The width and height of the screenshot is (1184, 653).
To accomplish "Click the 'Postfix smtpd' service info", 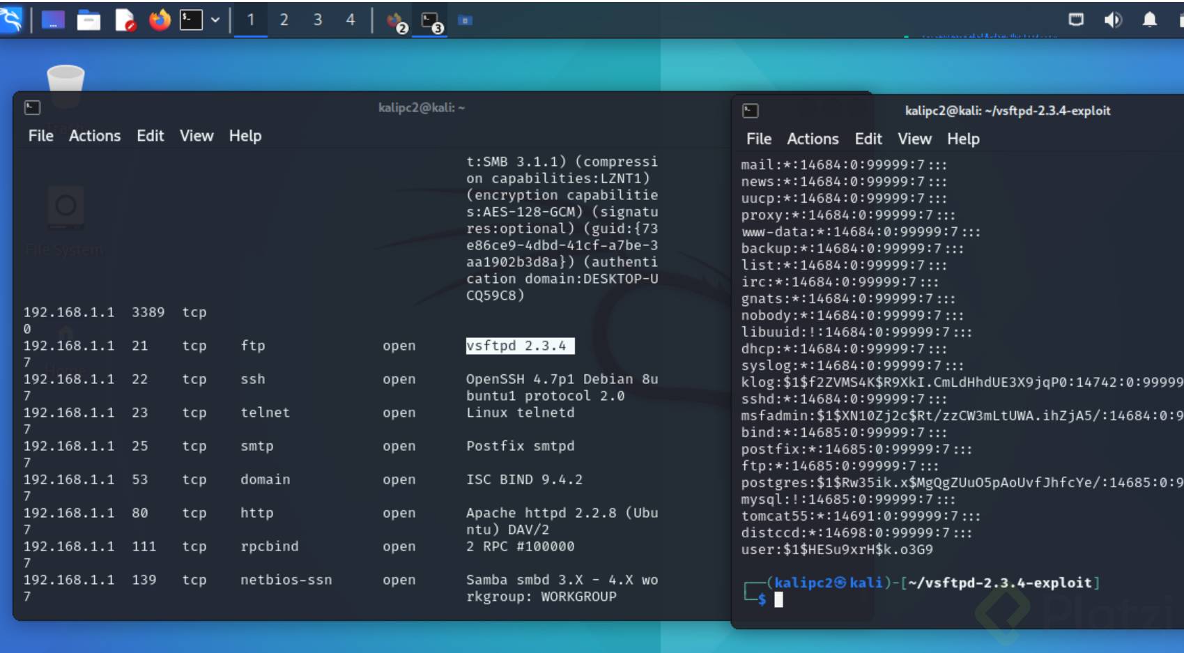I will pos(521,446).
